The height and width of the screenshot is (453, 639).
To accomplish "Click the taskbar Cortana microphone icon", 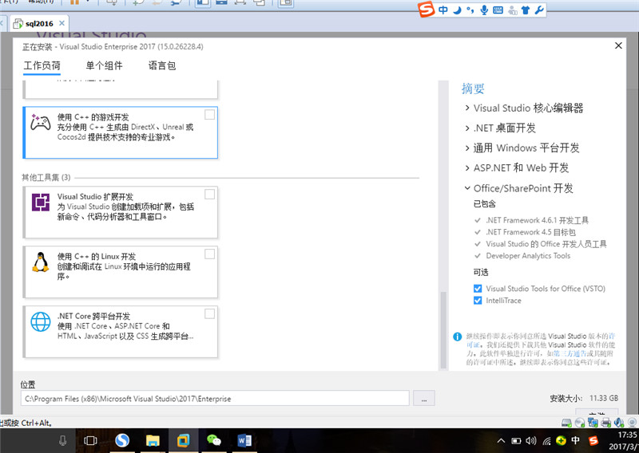I will click(x=63, y=440).
